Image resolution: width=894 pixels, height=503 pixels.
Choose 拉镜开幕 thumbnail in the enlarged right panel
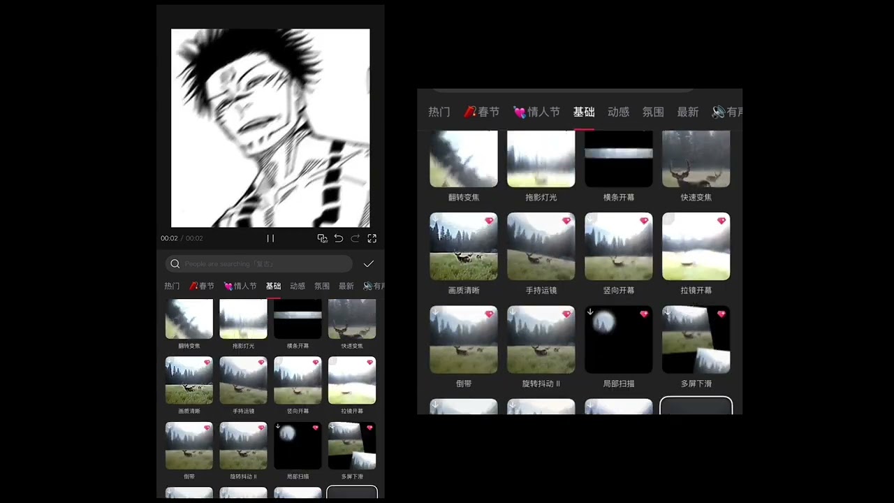pos(696,247)
